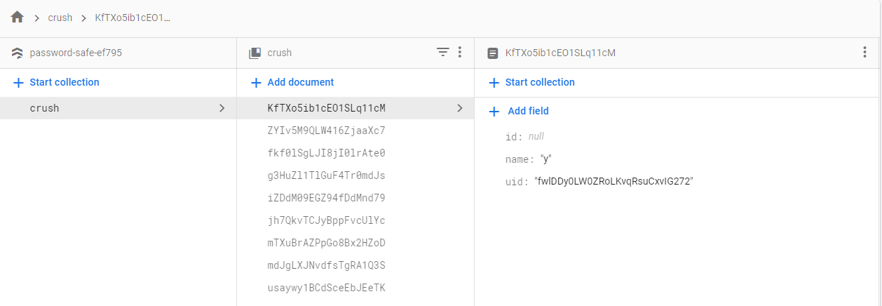Click the collection icon beside crush header

[x=255, y=53]
